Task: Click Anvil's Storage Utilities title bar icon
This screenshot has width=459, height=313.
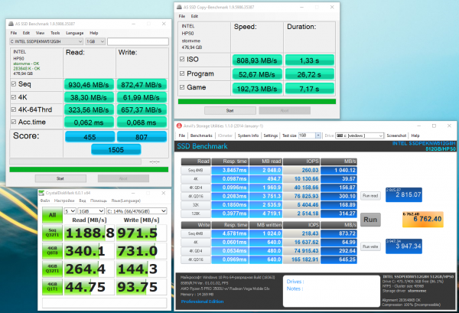Action: pyautogui.click(x=179, y=126)
